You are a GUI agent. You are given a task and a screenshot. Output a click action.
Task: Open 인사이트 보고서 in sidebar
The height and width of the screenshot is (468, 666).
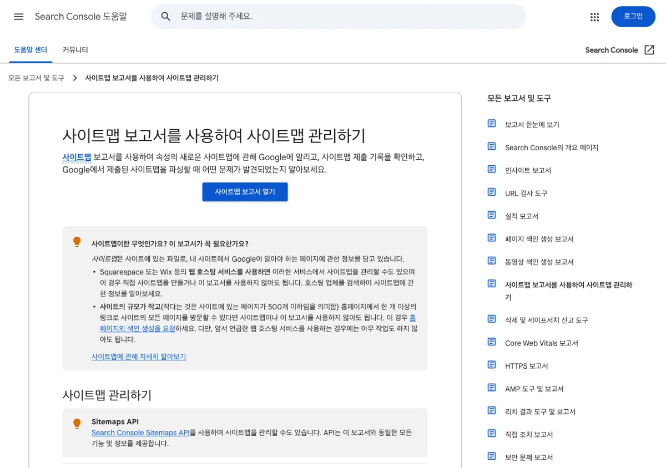[528, 170]
